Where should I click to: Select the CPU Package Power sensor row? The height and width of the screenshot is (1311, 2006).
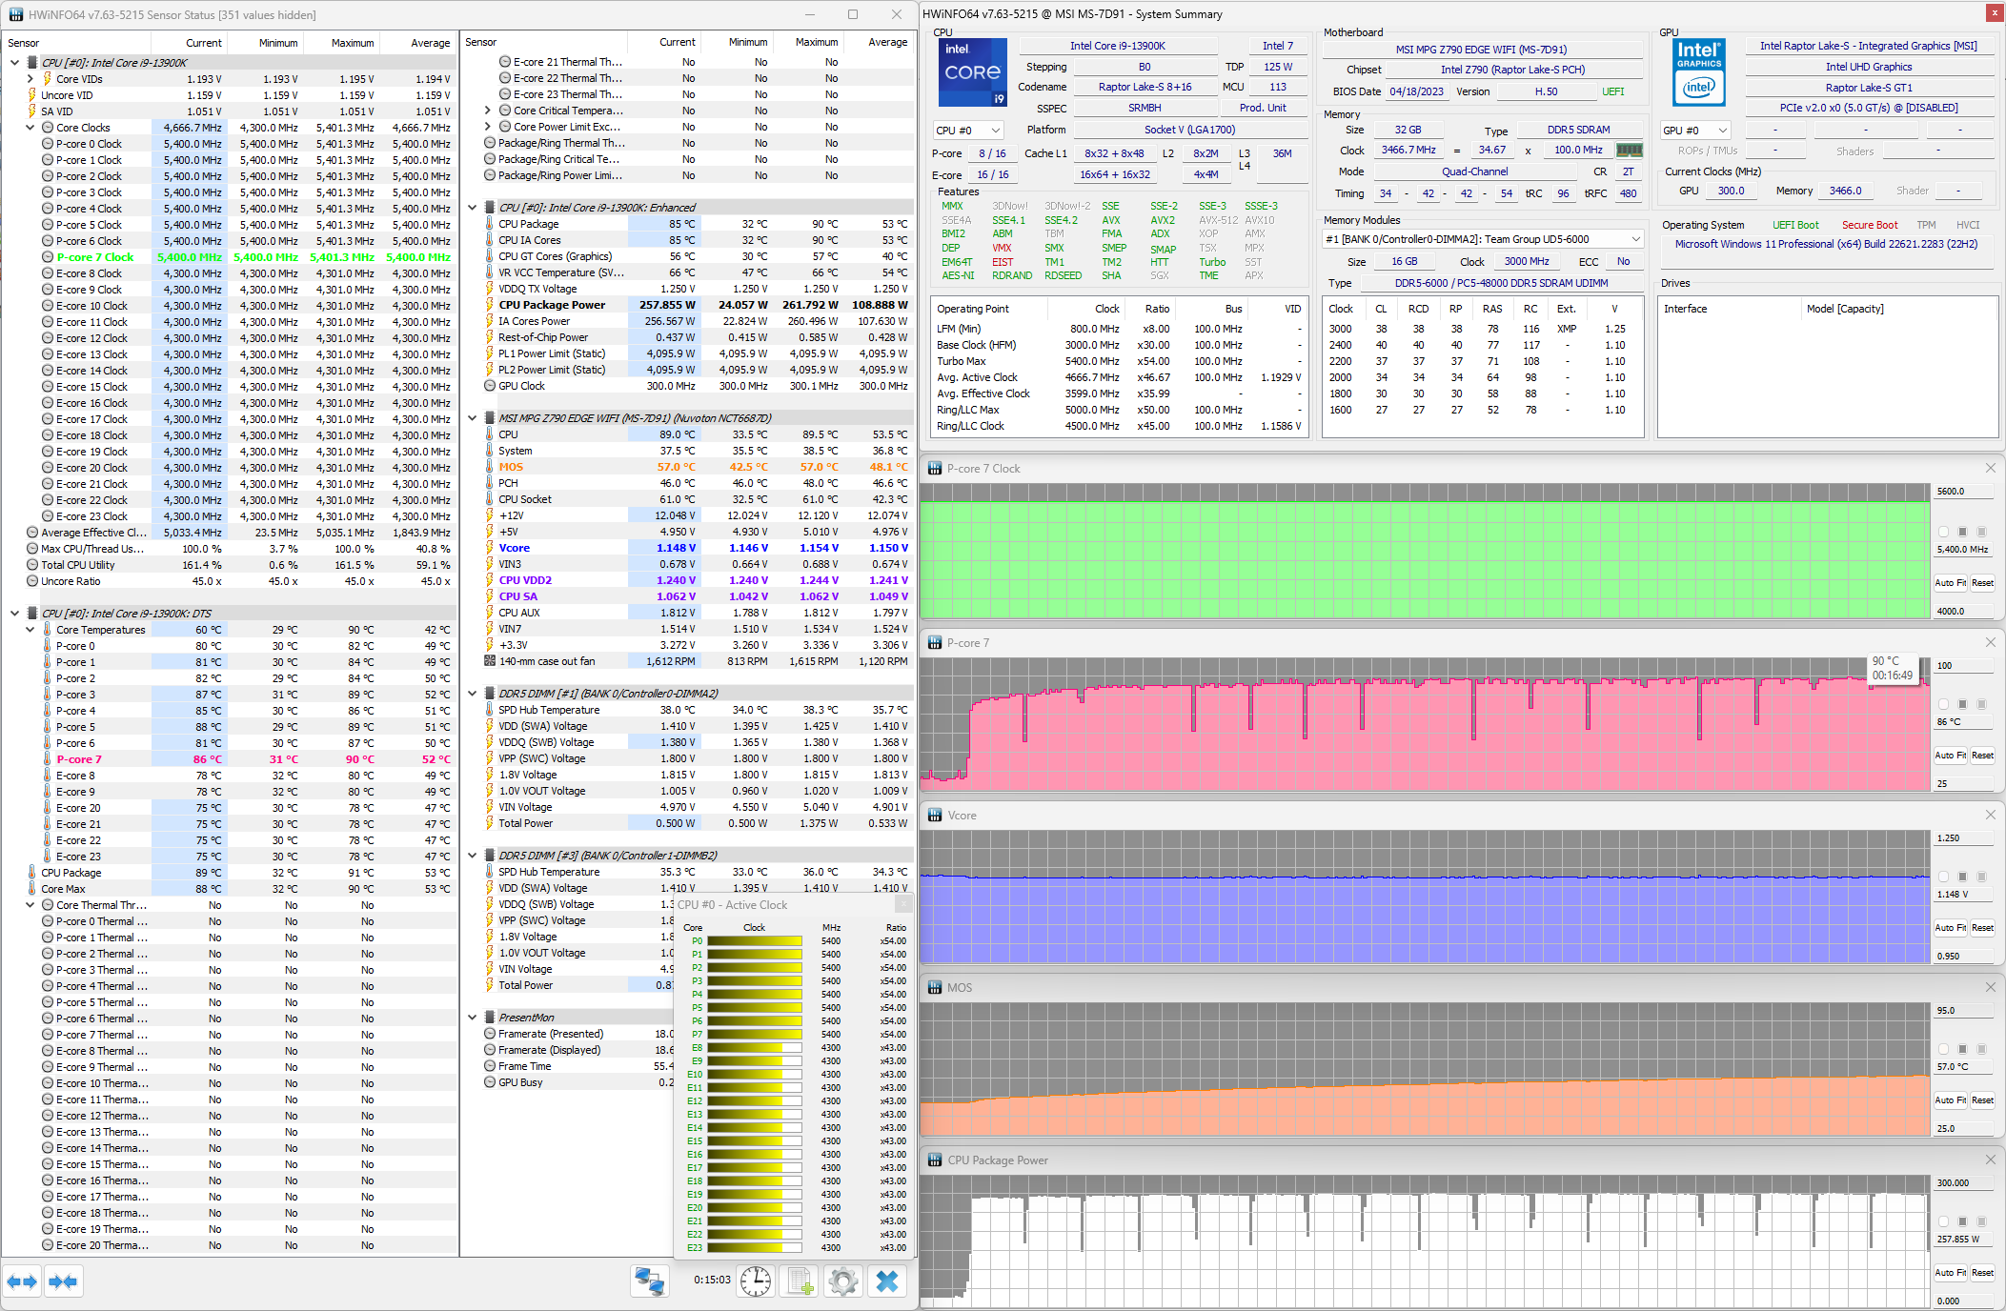click(x=551, y=305)
